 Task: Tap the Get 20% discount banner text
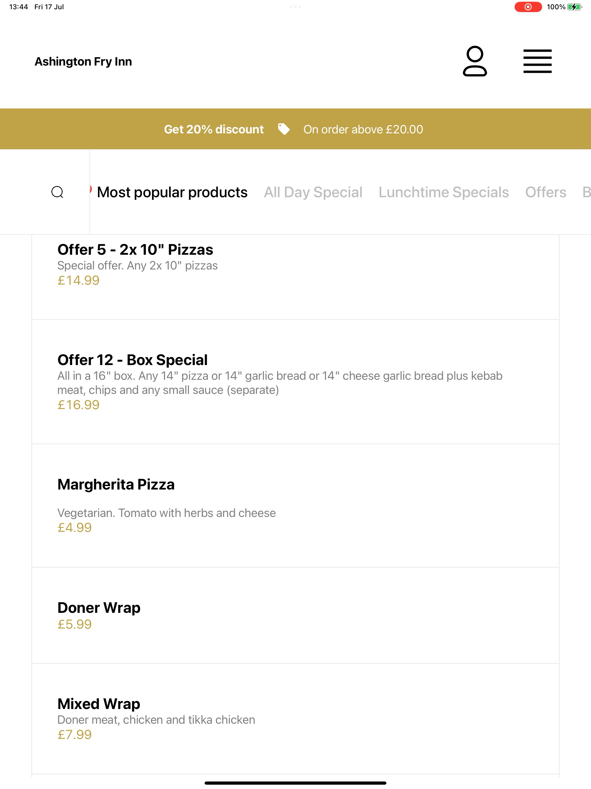click(214, 129)
